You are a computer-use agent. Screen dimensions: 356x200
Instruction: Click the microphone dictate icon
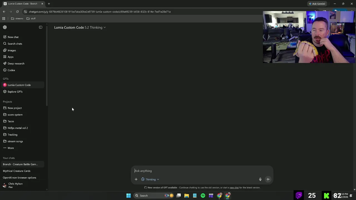[x=260, y=179]
